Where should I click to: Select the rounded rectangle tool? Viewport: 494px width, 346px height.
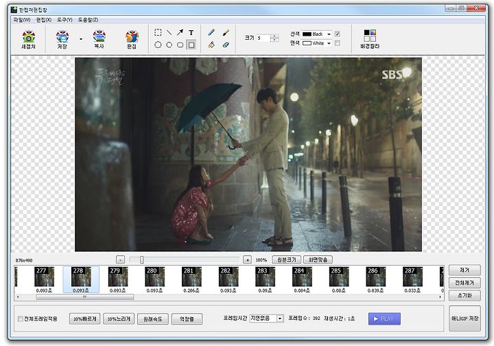coord(180,45)
